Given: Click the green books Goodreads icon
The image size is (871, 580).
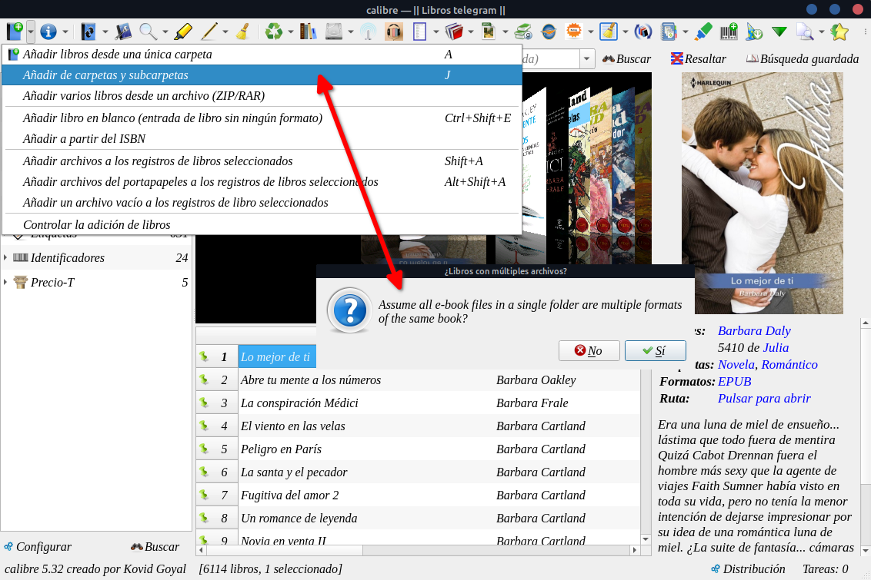Looking at the screenshot, I should [522, 31].
